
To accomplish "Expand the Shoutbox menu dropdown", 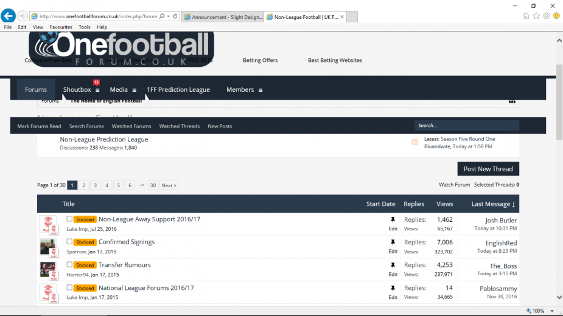I will coord(97,90).
